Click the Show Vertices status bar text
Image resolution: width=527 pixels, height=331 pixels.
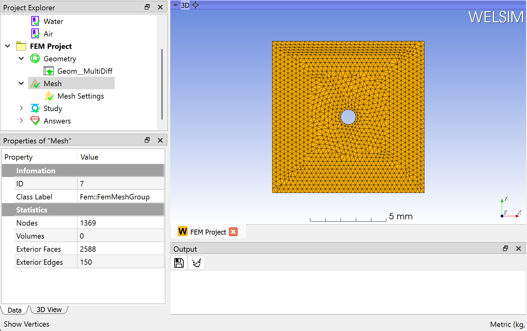click(27, 324)
